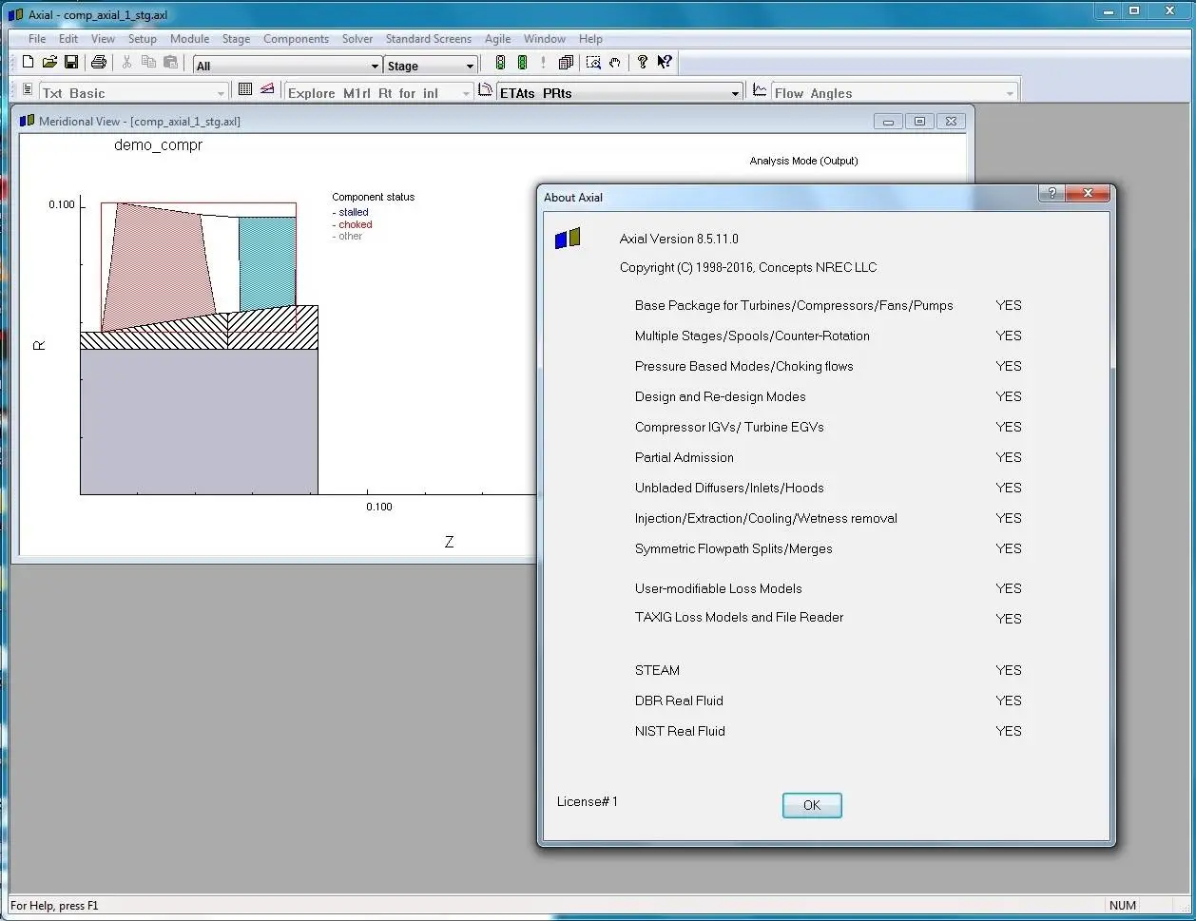This screenshot has width=1196, height=921.
Task: Click the Meridional View window icon
Action: coord(27,121)
